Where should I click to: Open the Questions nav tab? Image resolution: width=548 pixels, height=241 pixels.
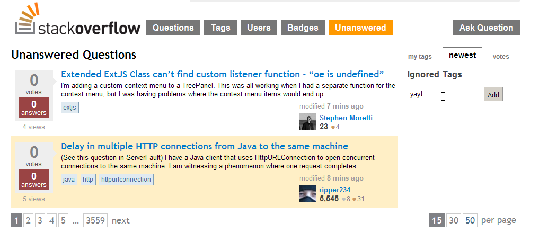(173, 28)
